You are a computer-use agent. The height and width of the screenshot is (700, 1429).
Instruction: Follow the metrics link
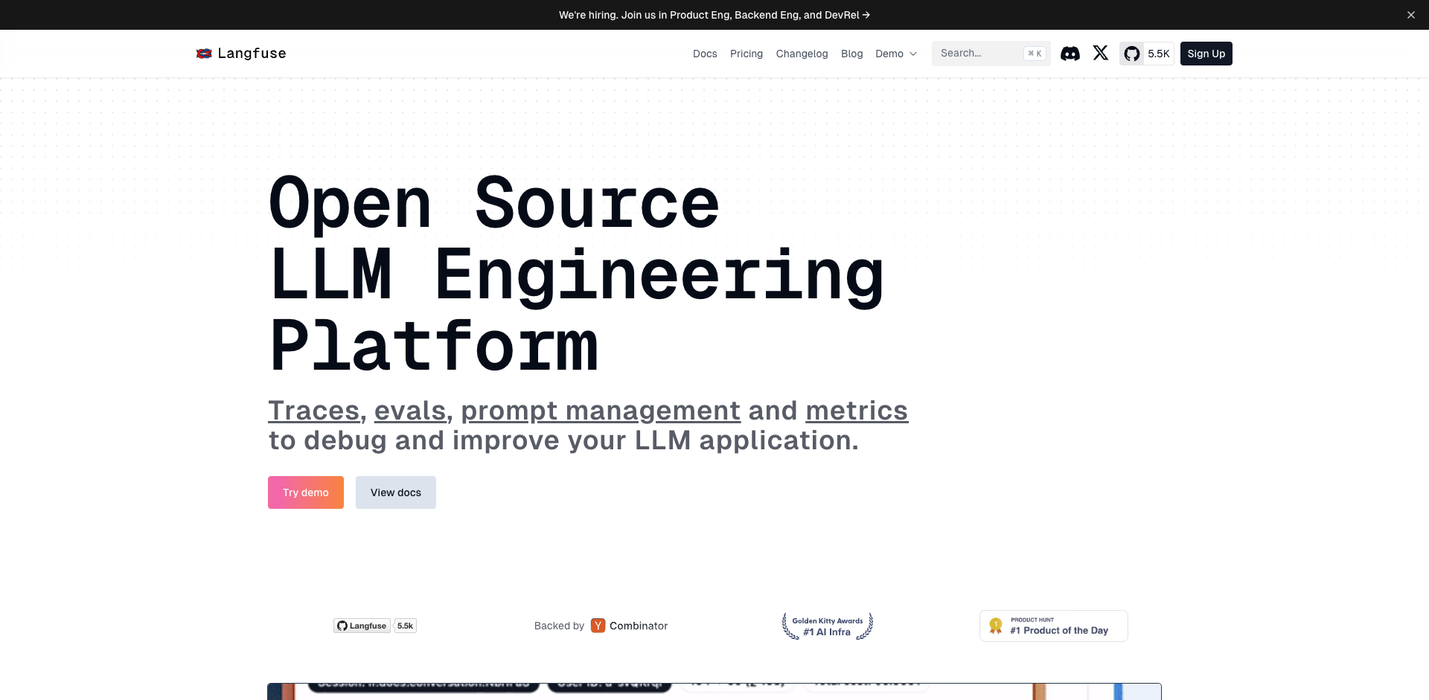pyautogui.click(x=857, y=411)
